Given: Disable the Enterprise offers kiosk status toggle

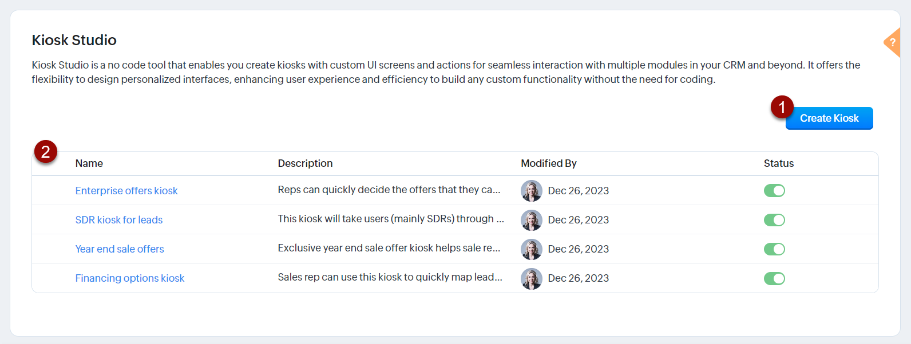Looking at the screenshot, I should (x=774, y=191).
